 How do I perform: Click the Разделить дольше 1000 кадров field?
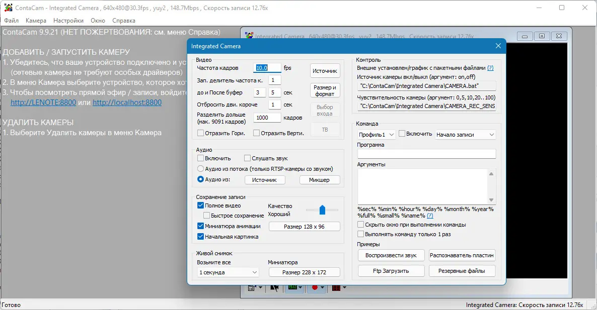pos(267,118)
